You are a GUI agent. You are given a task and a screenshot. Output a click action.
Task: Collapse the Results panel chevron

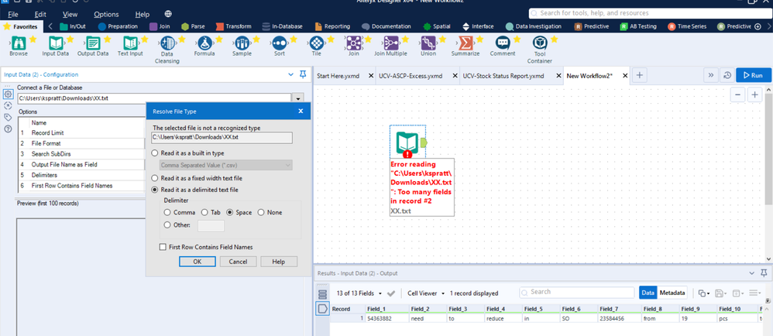pos(751,273)
